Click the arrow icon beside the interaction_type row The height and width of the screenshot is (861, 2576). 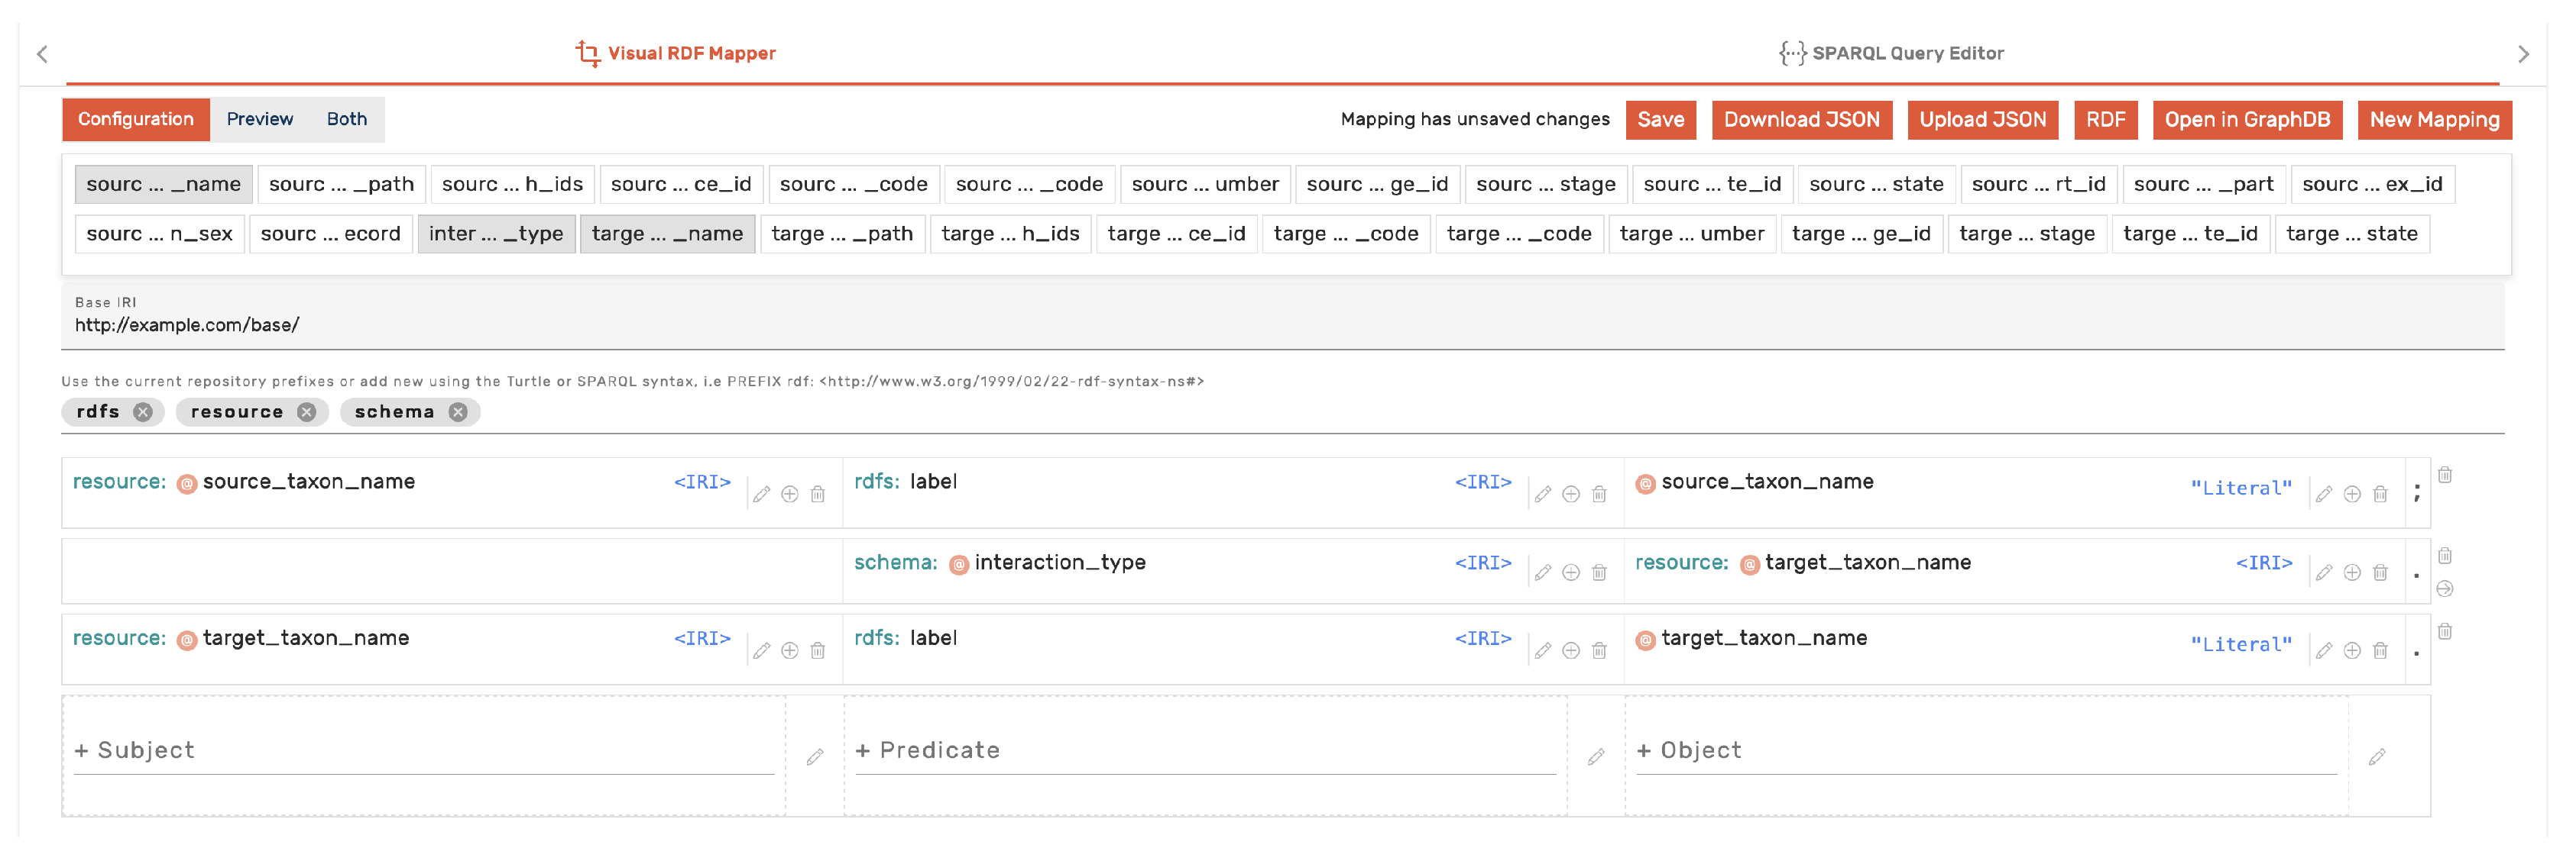point(2444,589)
